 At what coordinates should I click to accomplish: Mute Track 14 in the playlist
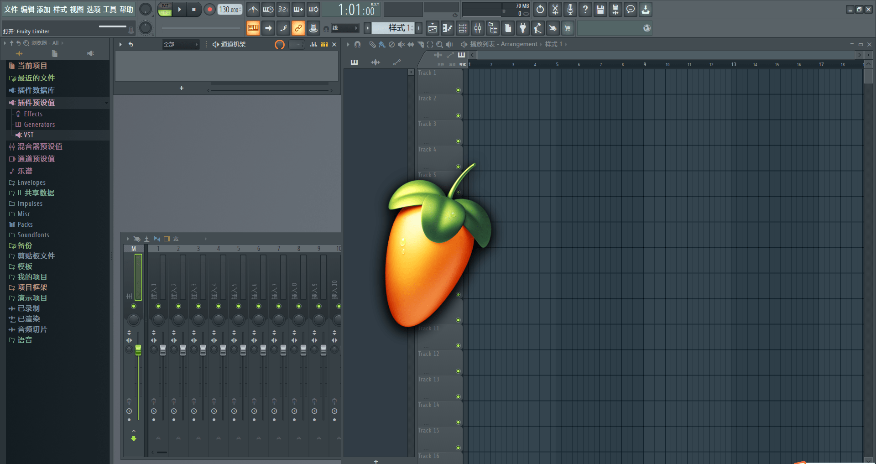pos(458,422)
